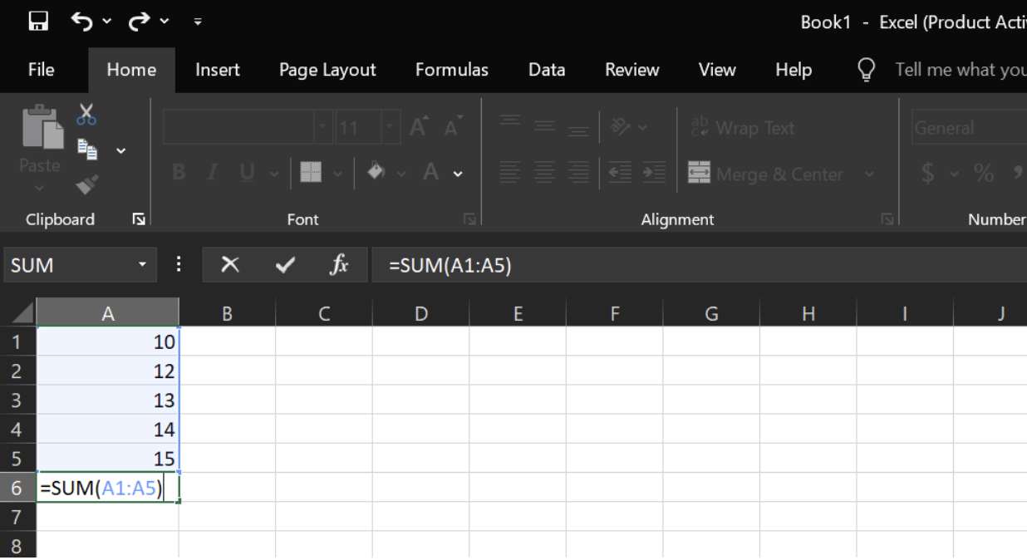Toggle Italic formatting
Viewport: 1027px width, 560px height.
[x=213, y=174]
